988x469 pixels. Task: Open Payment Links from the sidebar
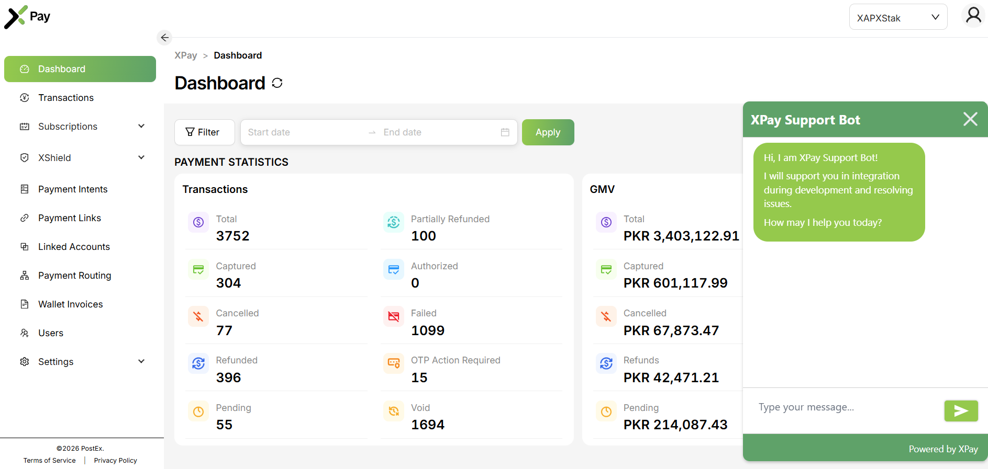(69, 218)
